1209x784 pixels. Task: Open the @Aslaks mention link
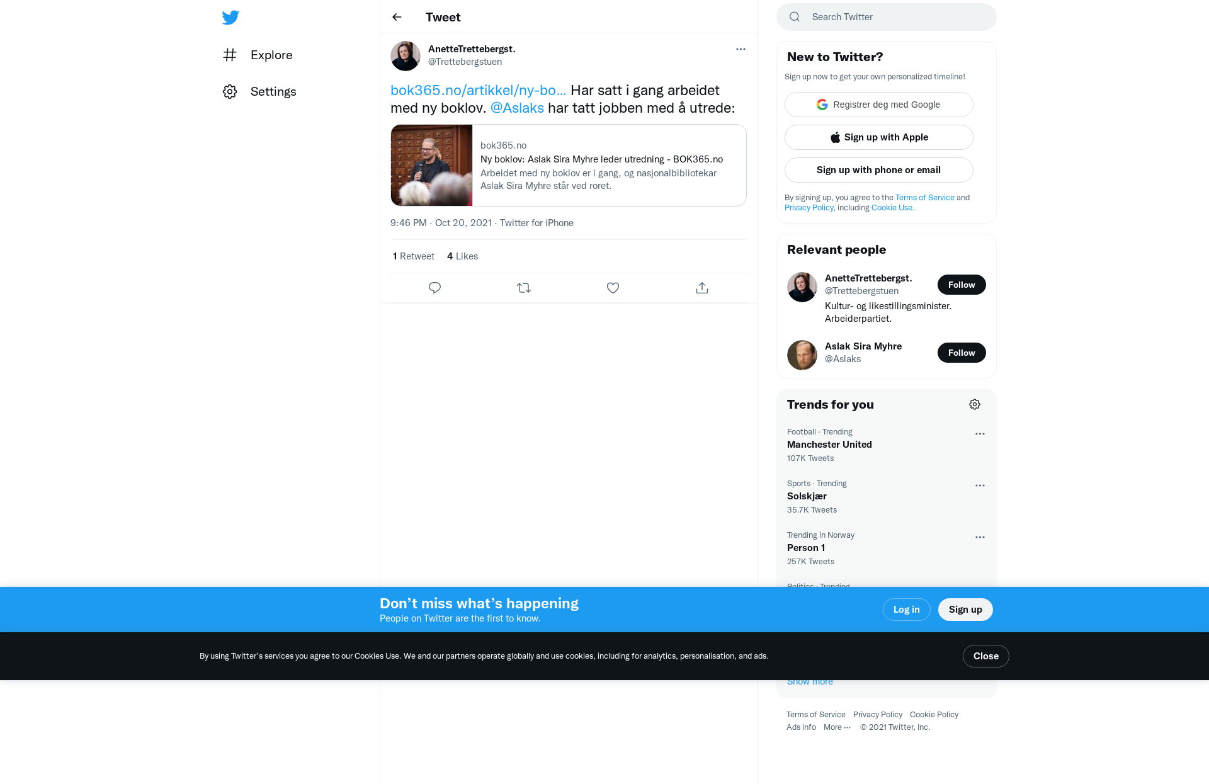click(x=517, y=108)
